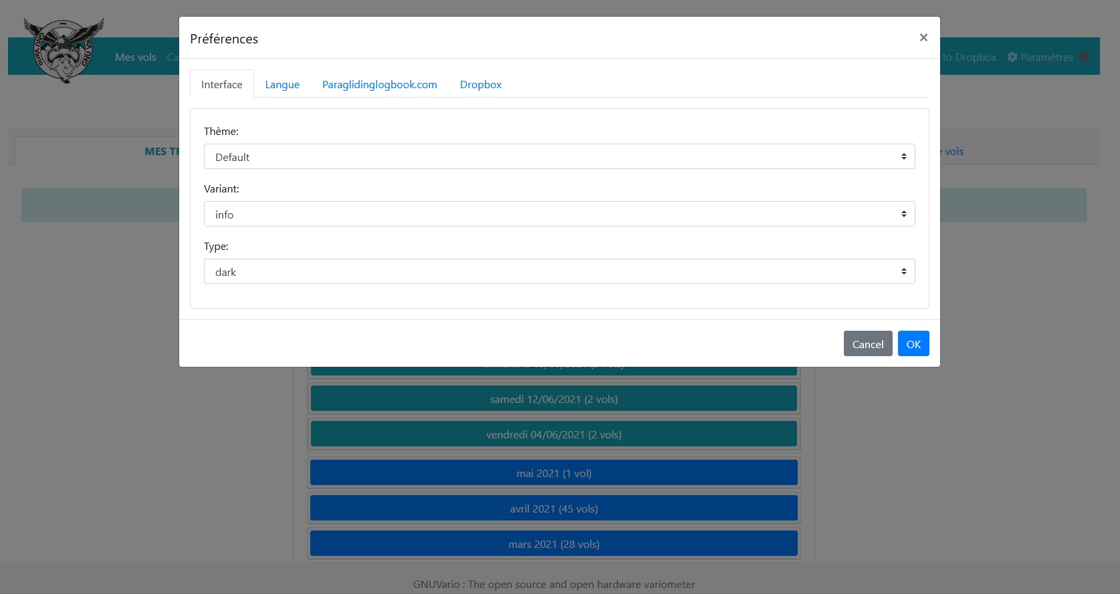Switch to the Langue tab
Image resolution: width=1120 pixels, height=594 pixels.
pos(282,84)
